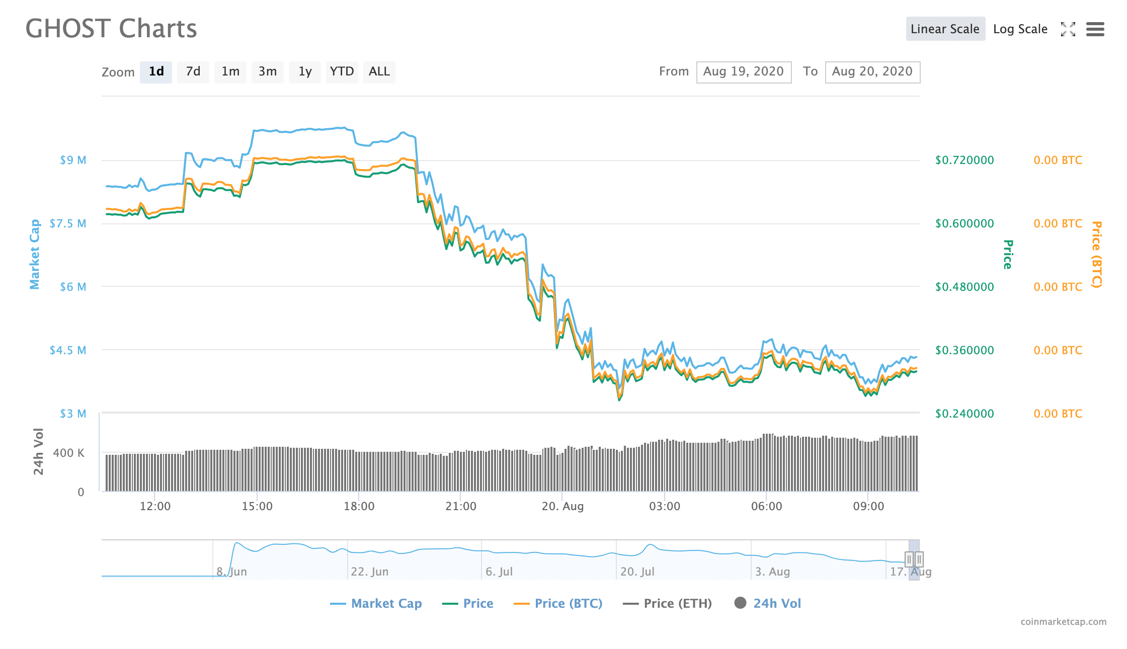Zoom chart to 1y
Screen dimensions: 1127x649
(x=305, y=71)
